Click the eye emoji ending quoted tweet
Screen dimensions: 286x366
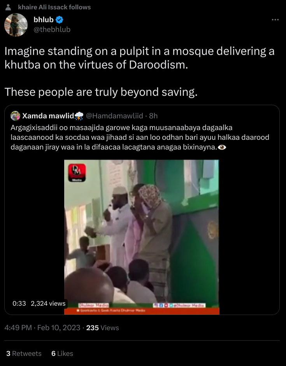(x=222, y=147)
